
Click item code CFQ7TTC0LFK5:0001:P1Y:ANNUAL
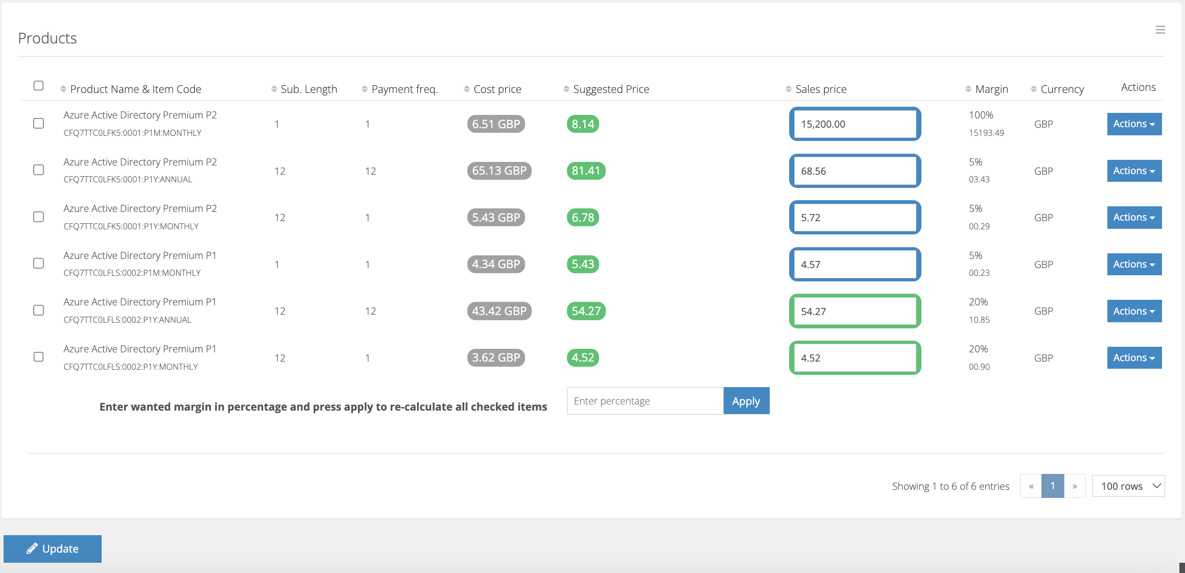pyautogui.click(x=128, y=179)
